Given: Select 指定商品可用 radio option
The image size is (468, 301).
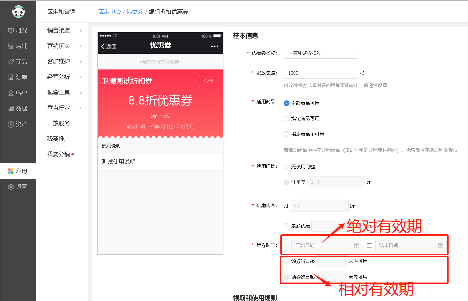Looking at the screenshot, I should point(286,119).
